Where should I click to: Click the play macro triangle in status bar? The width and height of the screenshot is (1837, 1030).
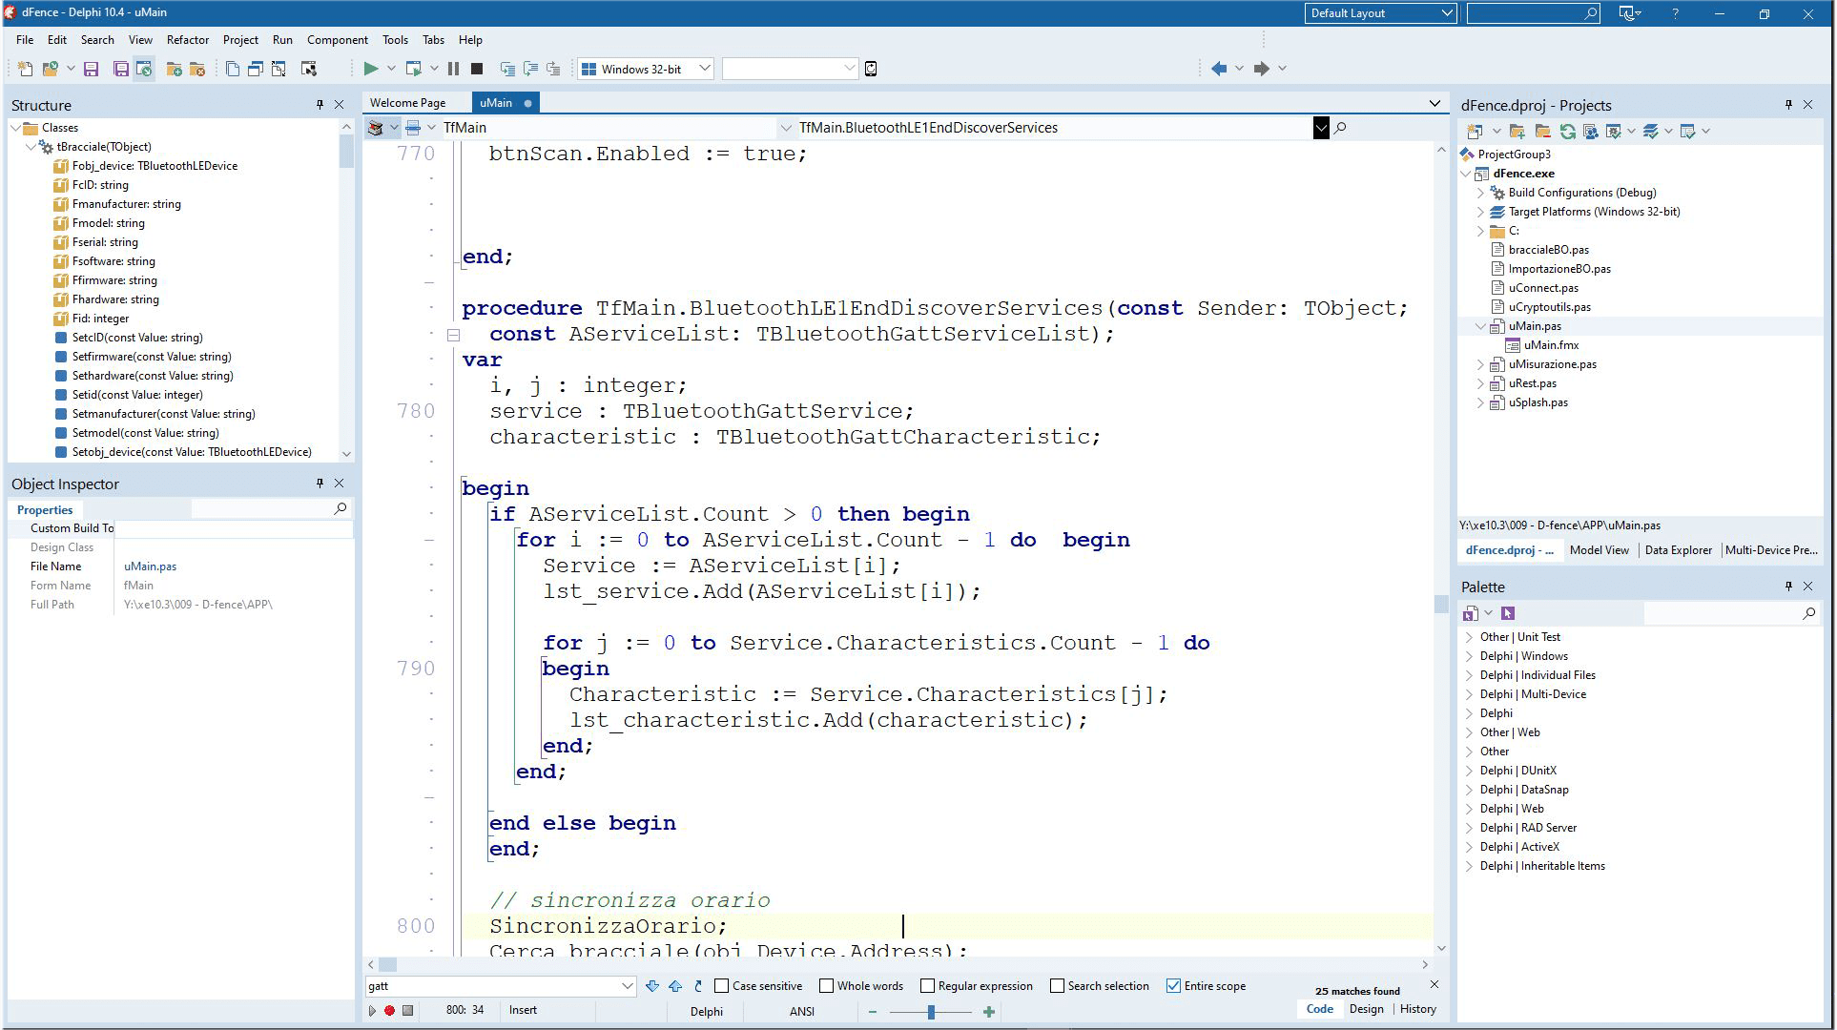coord(372,1011)
